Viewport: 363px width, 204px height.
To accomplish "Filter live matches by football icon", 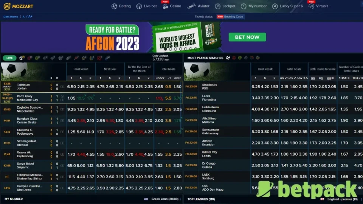I will click(22, 58).
